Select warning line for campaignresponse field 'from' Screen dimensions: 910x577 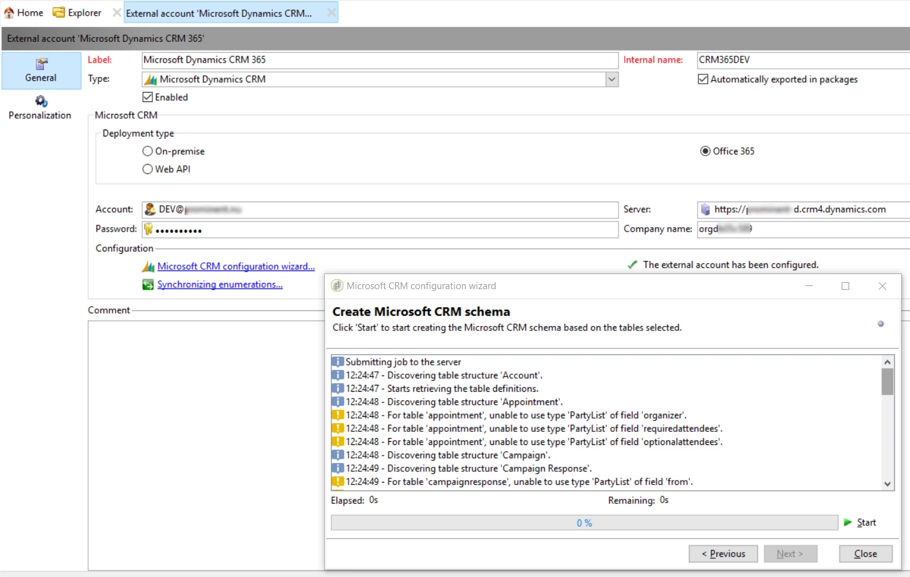pos(520,482)
